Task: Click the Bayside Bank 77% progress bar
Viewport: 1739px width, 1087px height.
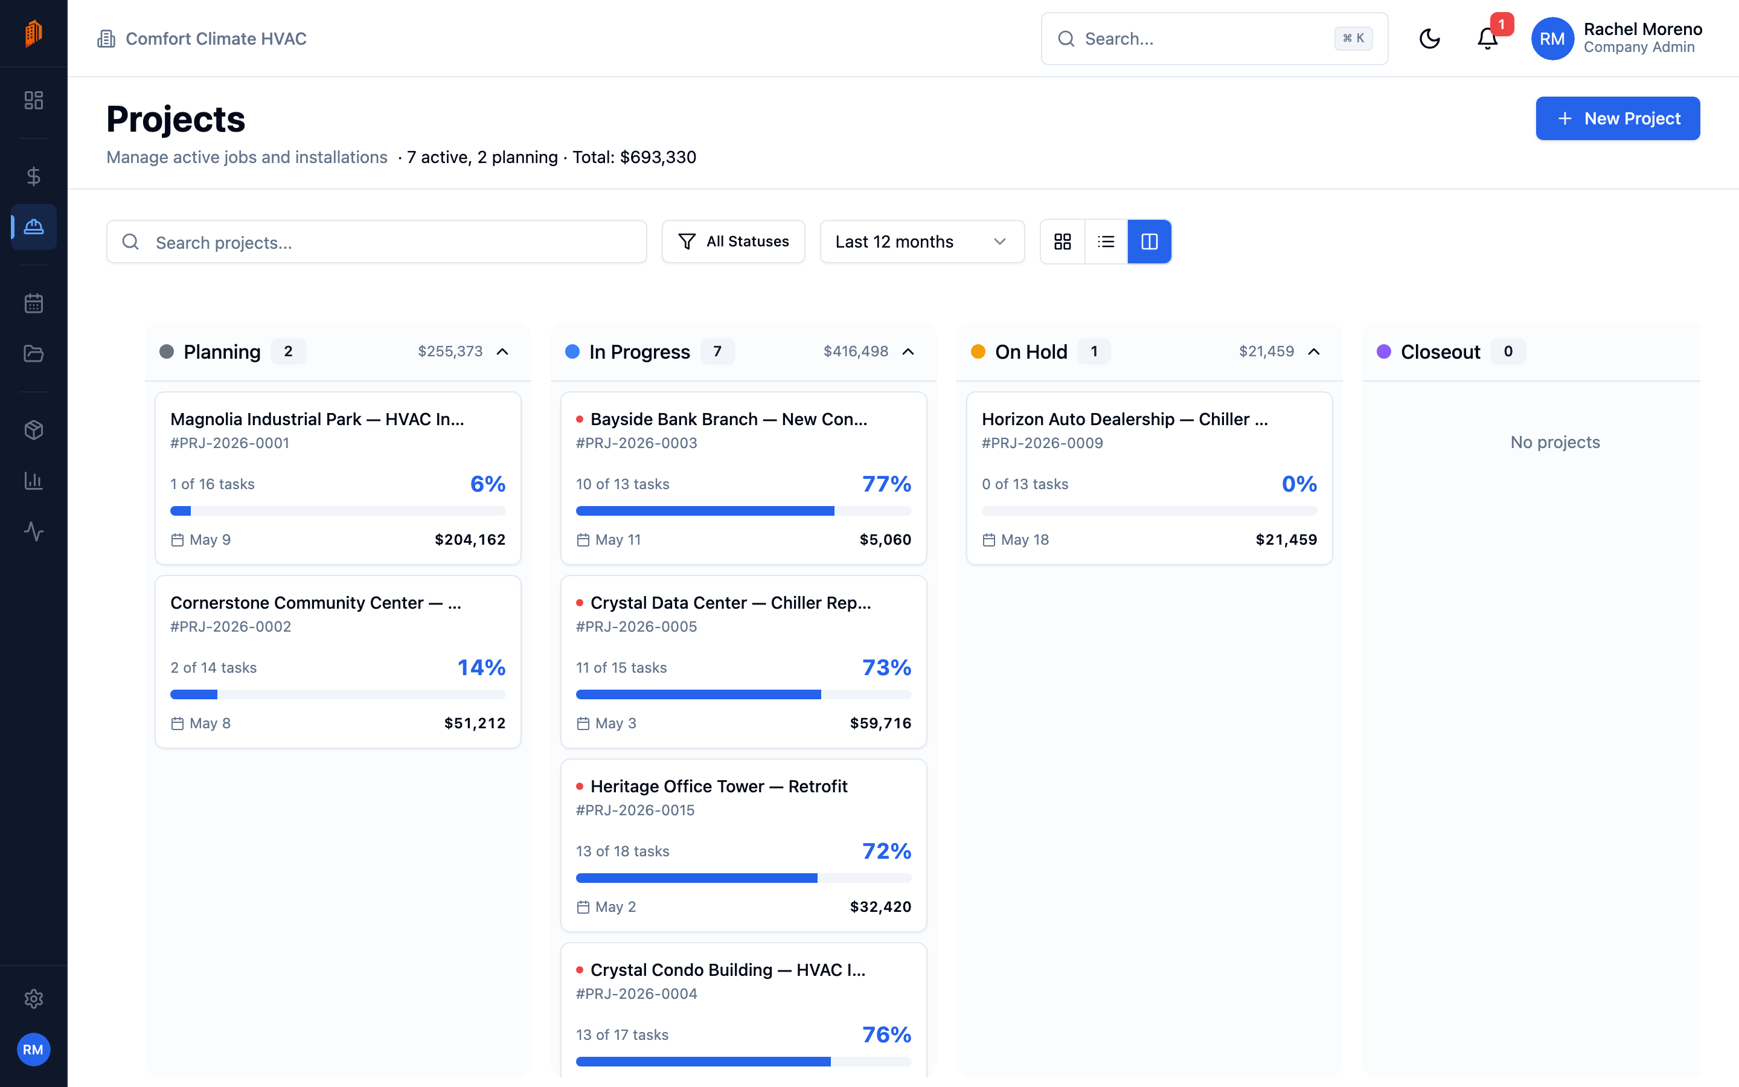Action: [744, 511]
